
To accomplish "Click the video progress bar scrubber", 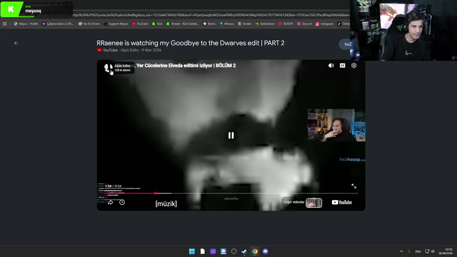I will [156, 193].
